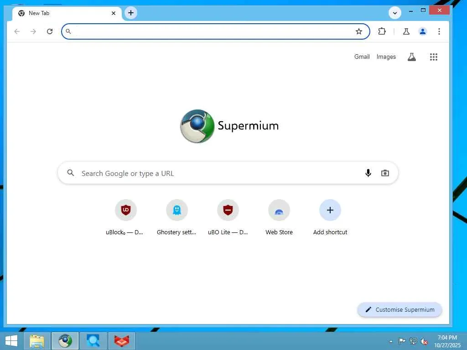The image size is (467, 350).
Task: Open the network tray icon
Action: click(x=413, y=341)
